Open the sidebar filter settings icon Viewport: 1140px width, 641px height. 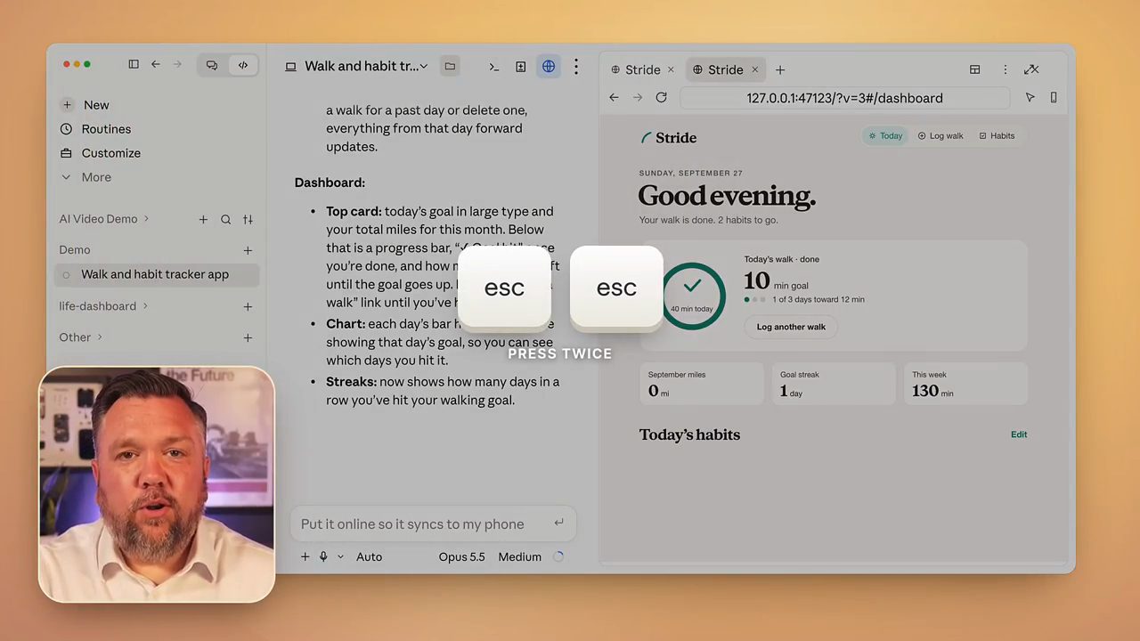(248, 219)
